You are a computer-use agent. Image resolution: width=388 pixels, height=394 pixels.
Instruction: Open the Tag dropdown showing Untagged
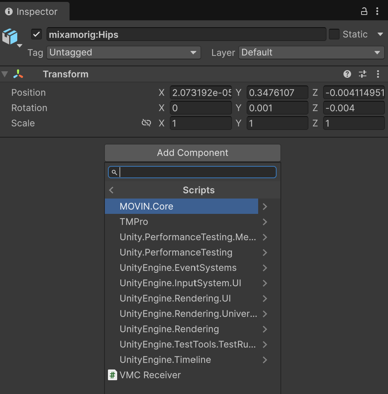point(123,53)
